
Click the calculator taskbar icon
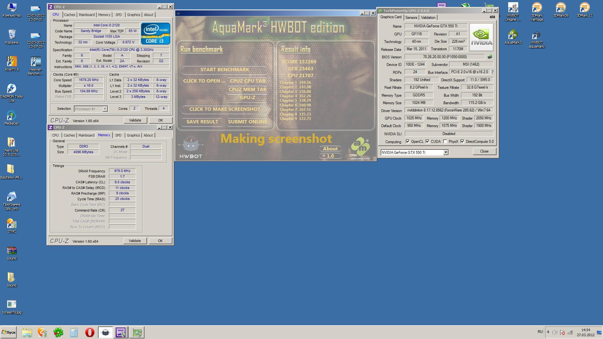(74, 332)
